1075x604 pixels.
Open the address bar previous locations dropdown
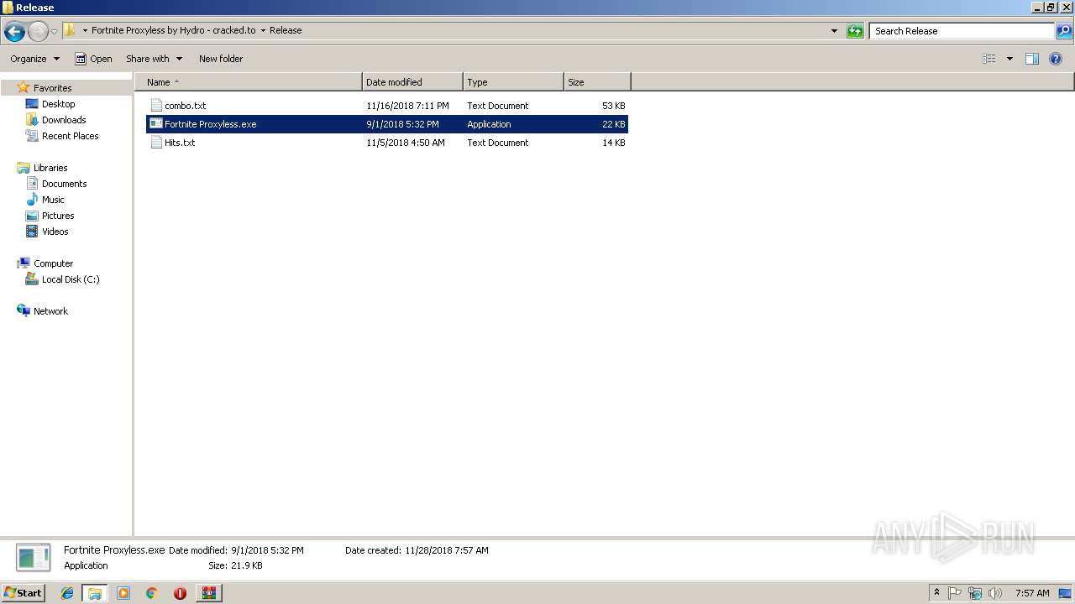[x=834, y=31]
